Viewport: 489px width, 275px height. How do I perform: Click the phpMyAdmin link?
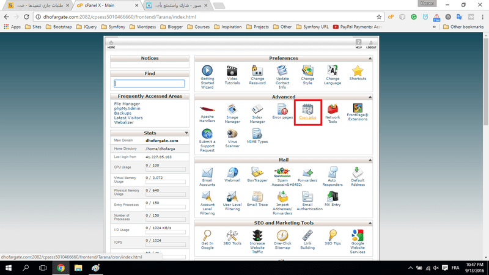coord(127,109)
